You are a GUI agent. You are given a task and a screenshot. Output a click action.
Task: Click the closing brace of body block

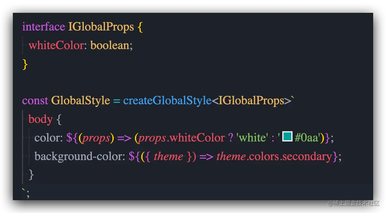point(31,175)
